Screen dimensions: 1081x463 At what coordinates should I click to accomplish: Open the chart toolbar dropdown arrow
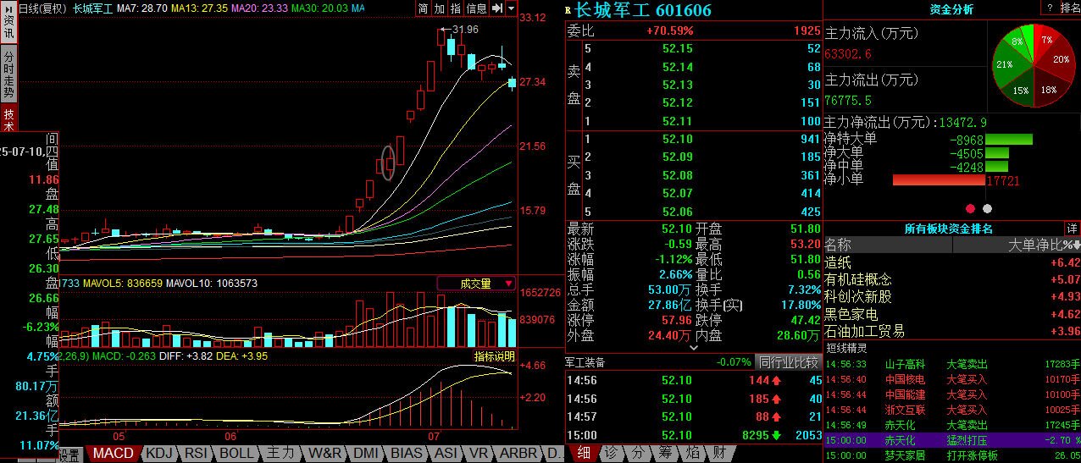point(511,8)
